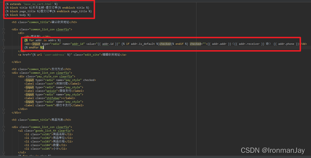Click the label class="zhifubao" line
This screenshot has width=311, height=158.
[x=50, y=98]
